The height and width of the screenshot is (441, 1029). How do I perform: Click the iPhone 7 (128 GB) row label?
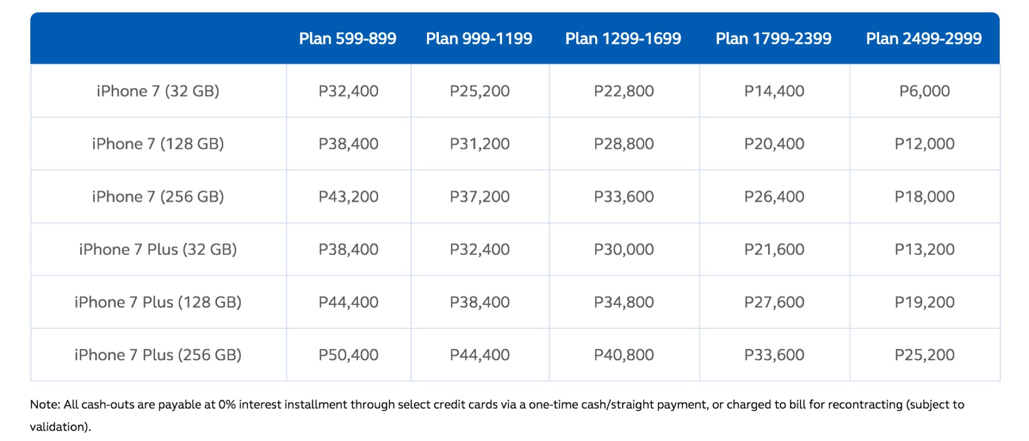click(158, 144)
